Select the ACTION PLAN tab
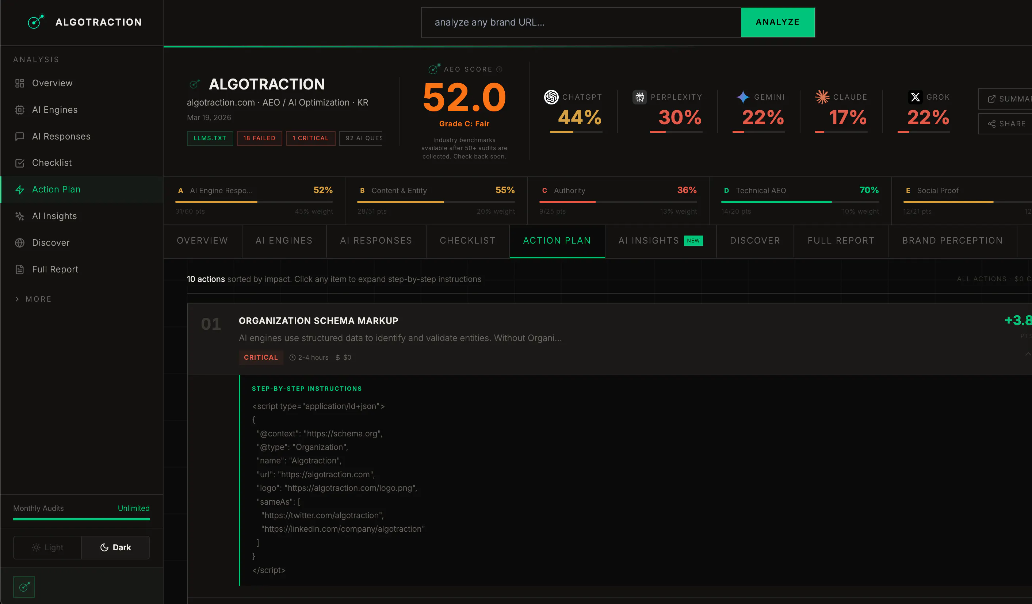 [557, 241]
